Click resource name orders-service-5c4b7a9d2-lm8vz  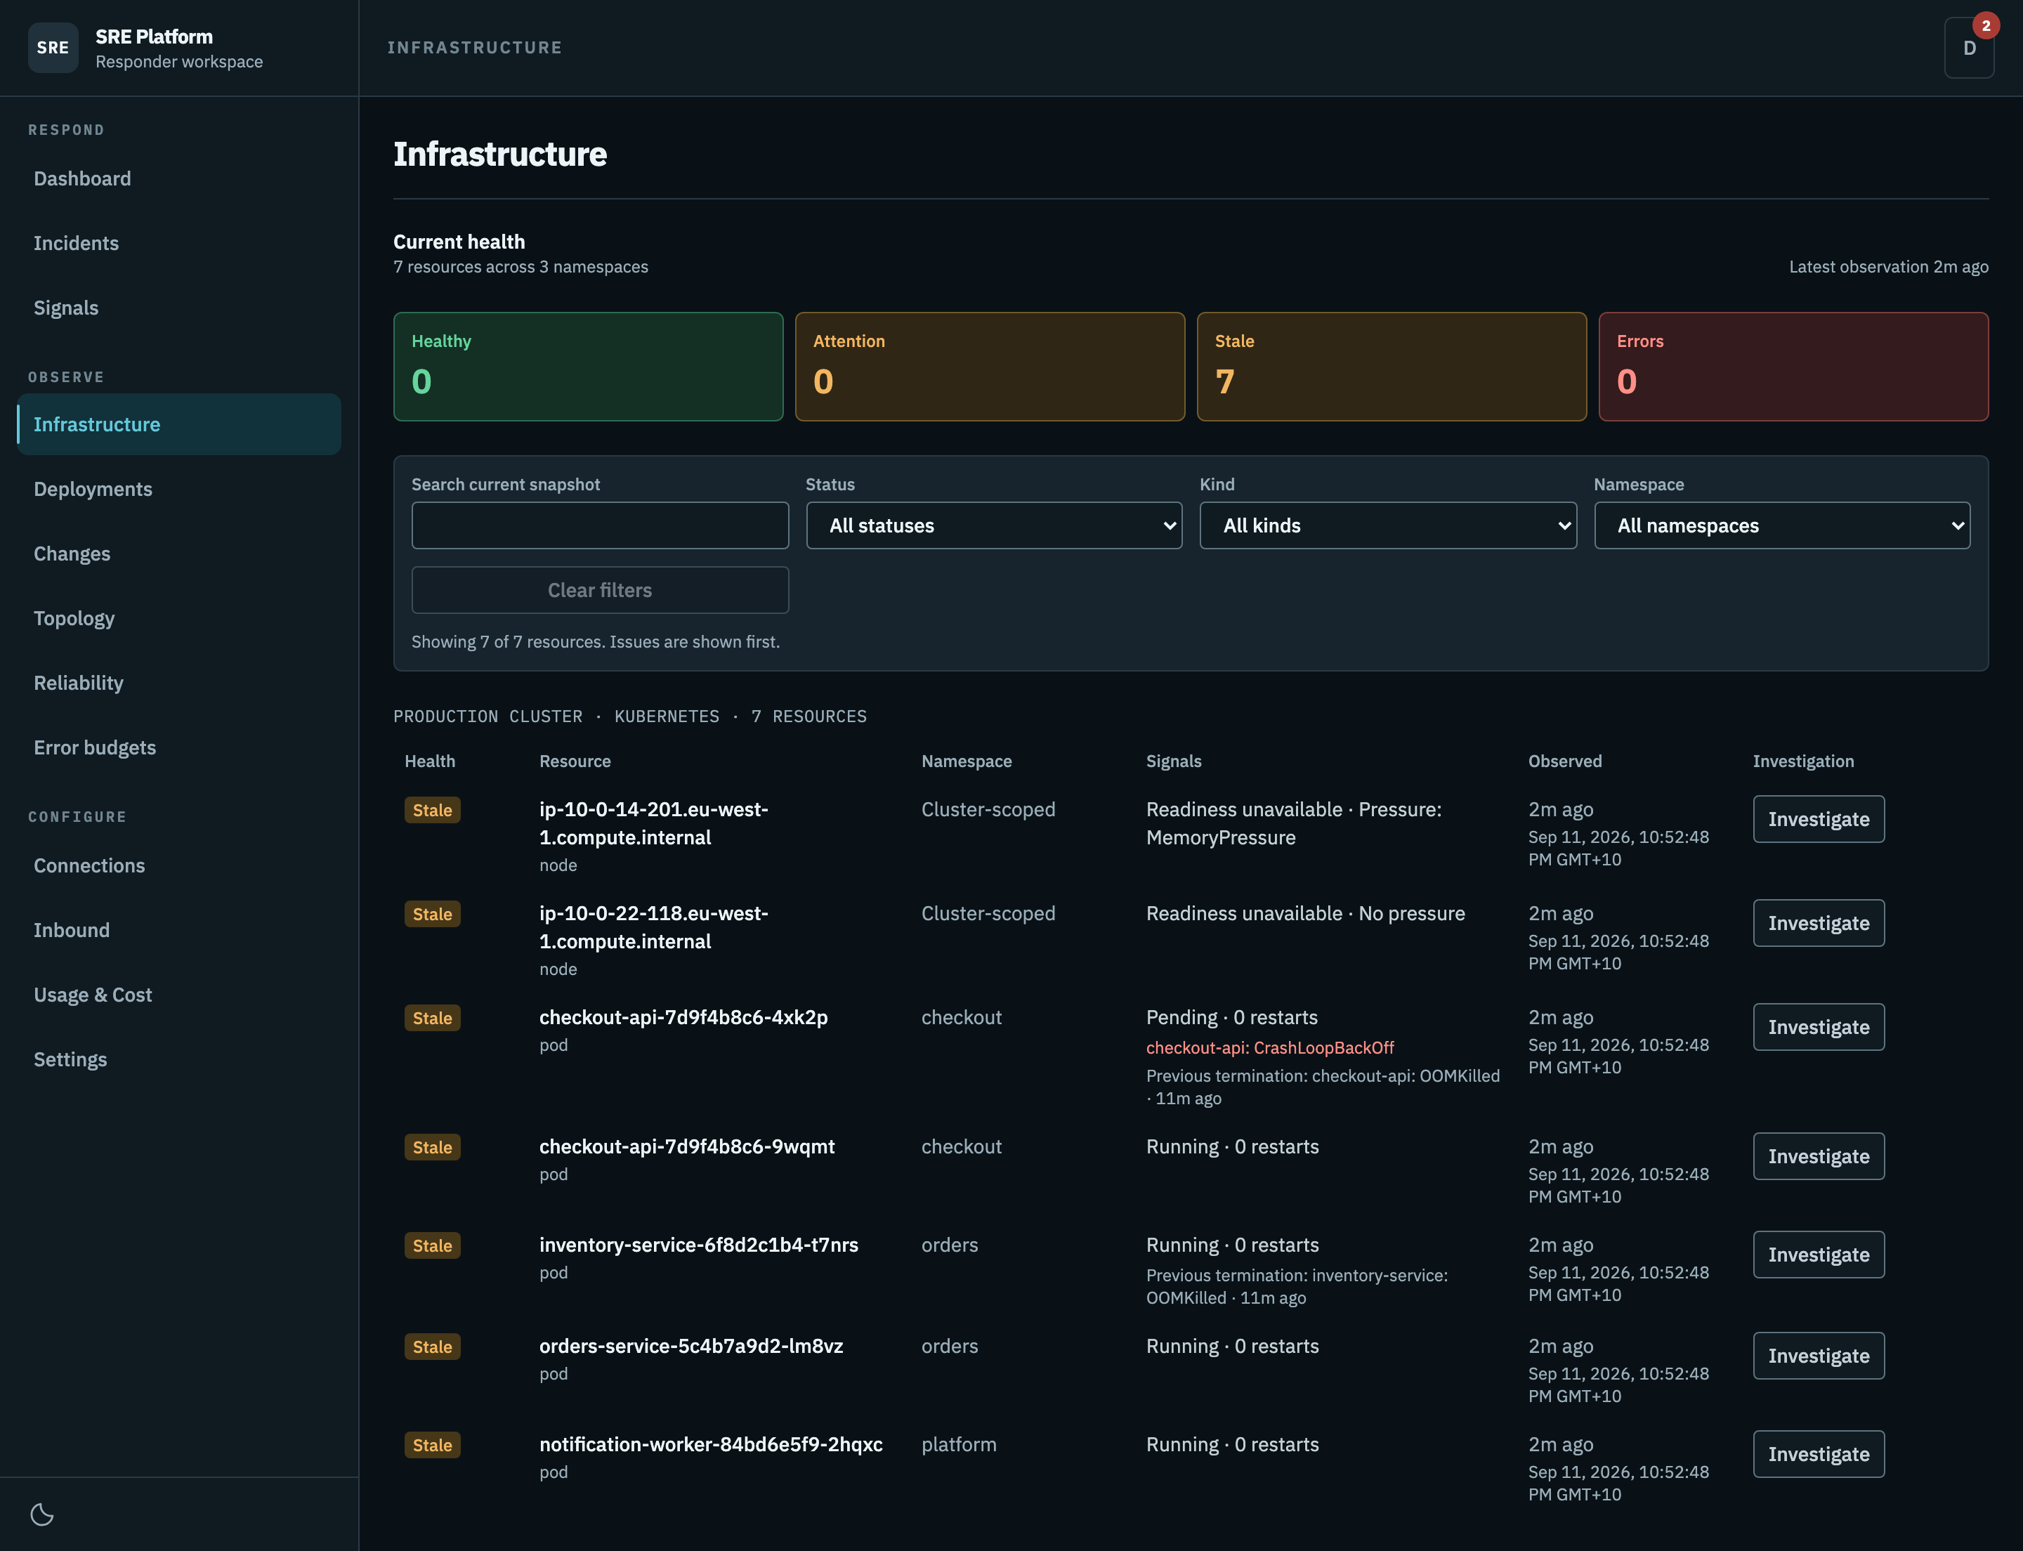[692, 1346]
